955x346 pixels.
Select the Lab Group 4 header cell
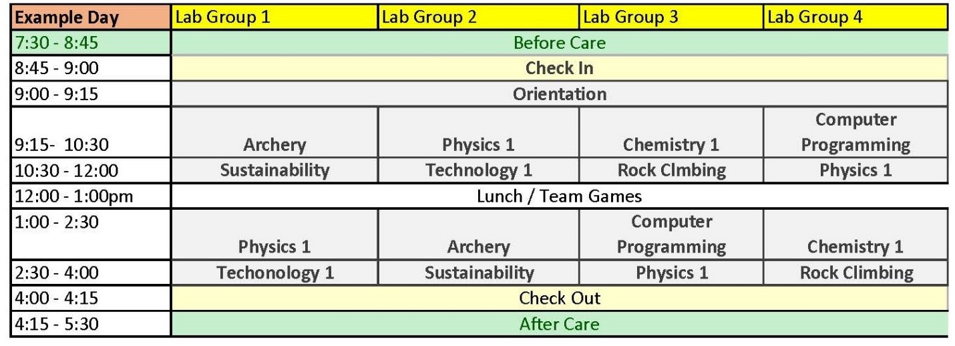[x=855, y=17]
